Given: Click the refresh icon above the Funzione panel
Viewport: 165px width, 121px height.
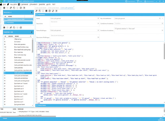Looking at the screenshot, I should click(x=21, y=28).
